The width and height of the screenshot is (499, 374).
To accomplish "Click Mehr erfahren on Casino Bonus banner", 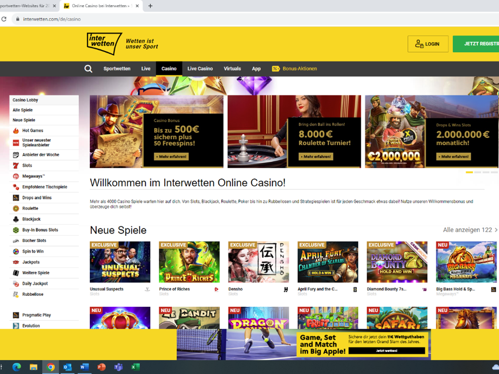I will pyautogui.click(x=171, y=157).
